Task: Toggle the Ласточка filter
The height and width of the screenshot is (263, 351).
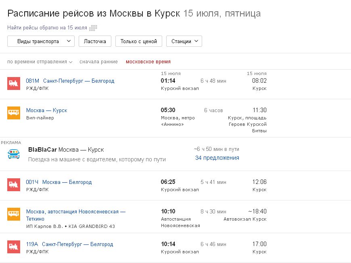Action: [x=95, y=41]
